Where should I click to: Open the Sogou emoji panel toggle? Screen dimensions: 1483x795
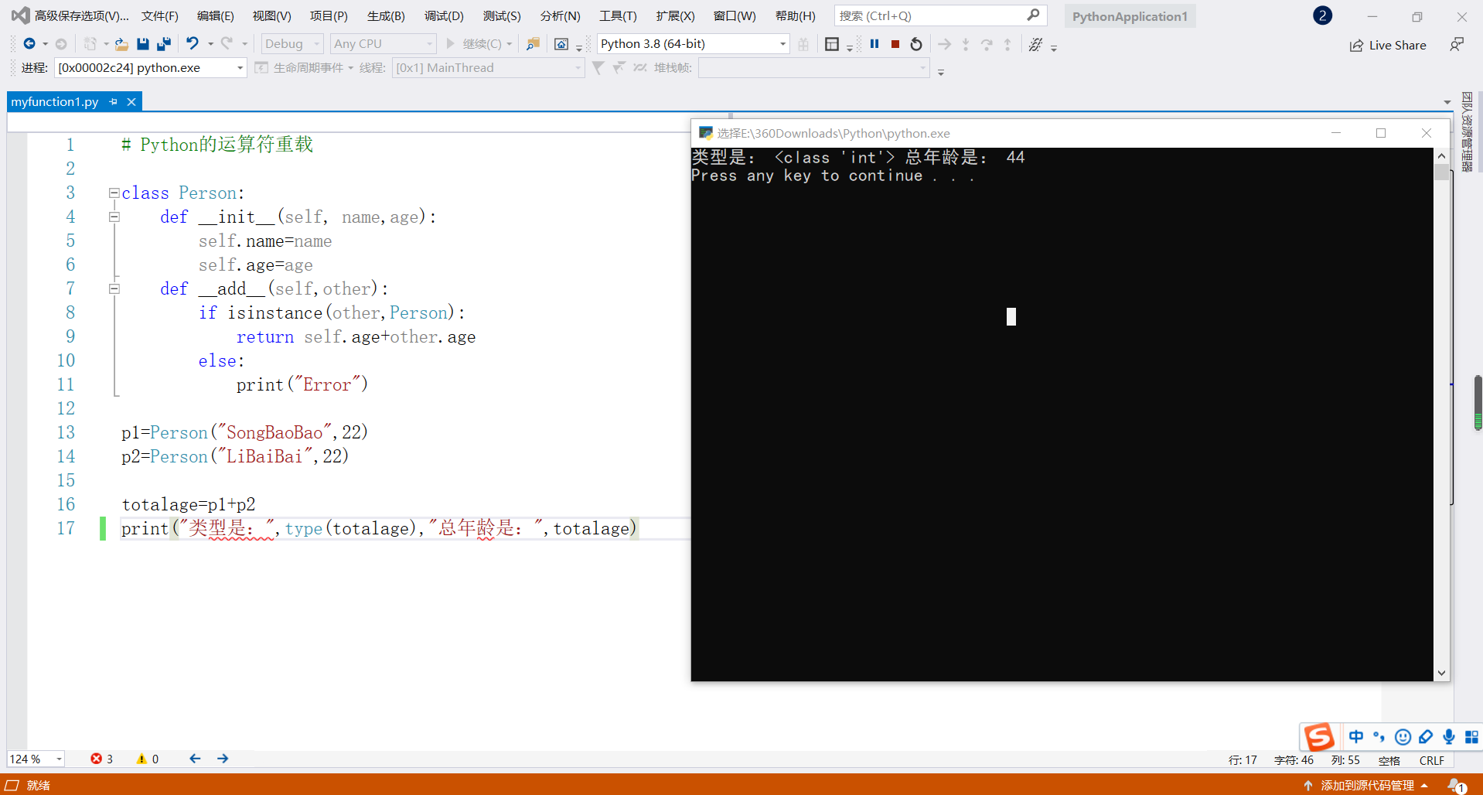[x=1403, y=737]
